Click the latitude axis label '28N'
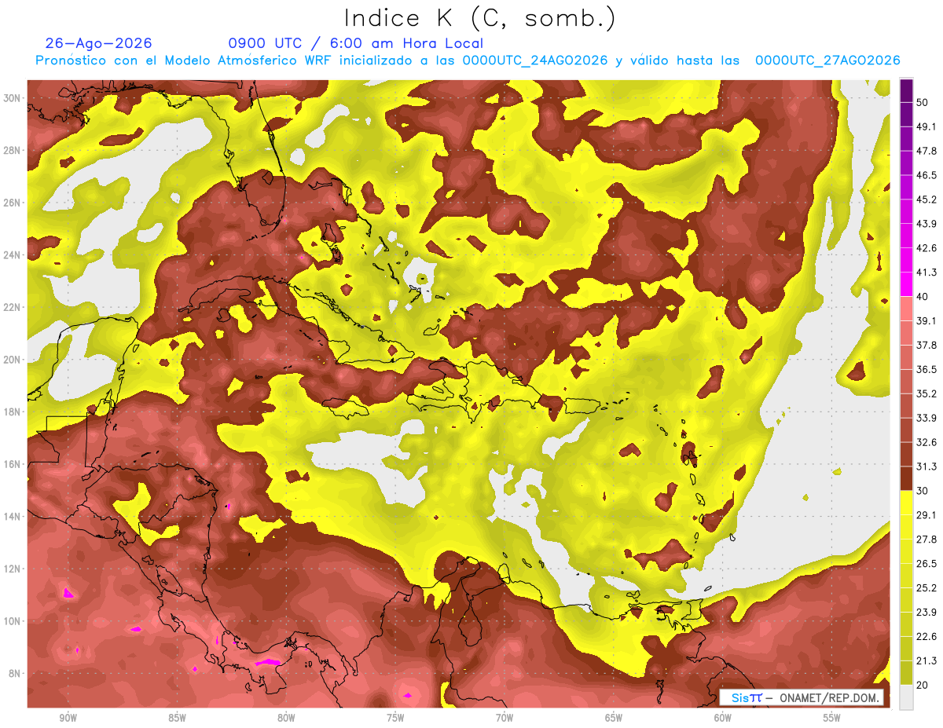The height and width of the screenshot is (728, 943). (x=13, y=151)
